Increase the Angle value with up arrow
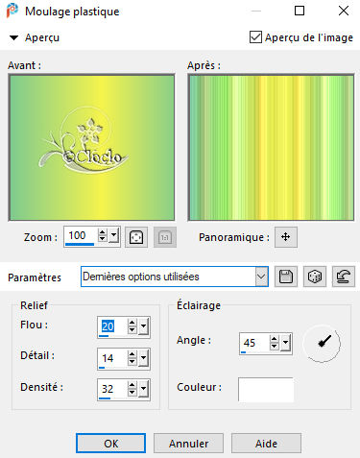The height and width of the screenshot is (458, 360). coord(274,339)
